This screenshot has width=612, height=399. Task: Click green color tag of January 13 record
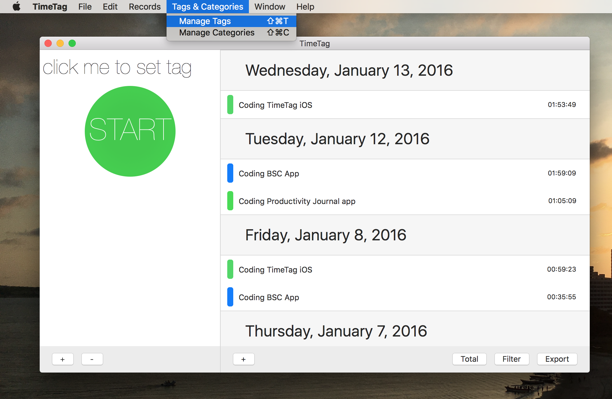point(230,105)
